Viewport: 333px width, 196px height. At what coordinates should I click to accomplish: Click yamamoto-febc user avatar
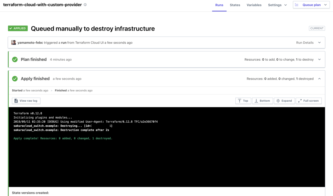point(14,42)
